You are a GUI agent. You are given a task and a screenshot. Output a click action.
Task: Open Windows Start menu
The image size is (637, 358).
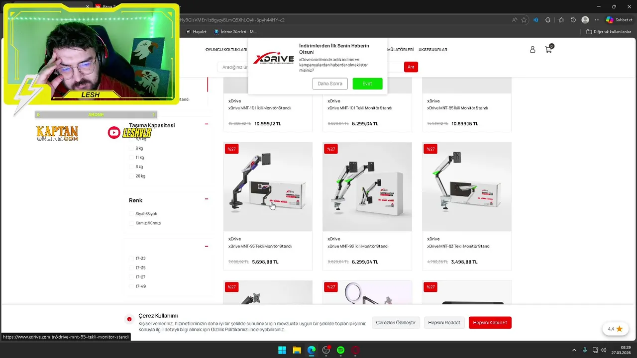click(282, 350)
